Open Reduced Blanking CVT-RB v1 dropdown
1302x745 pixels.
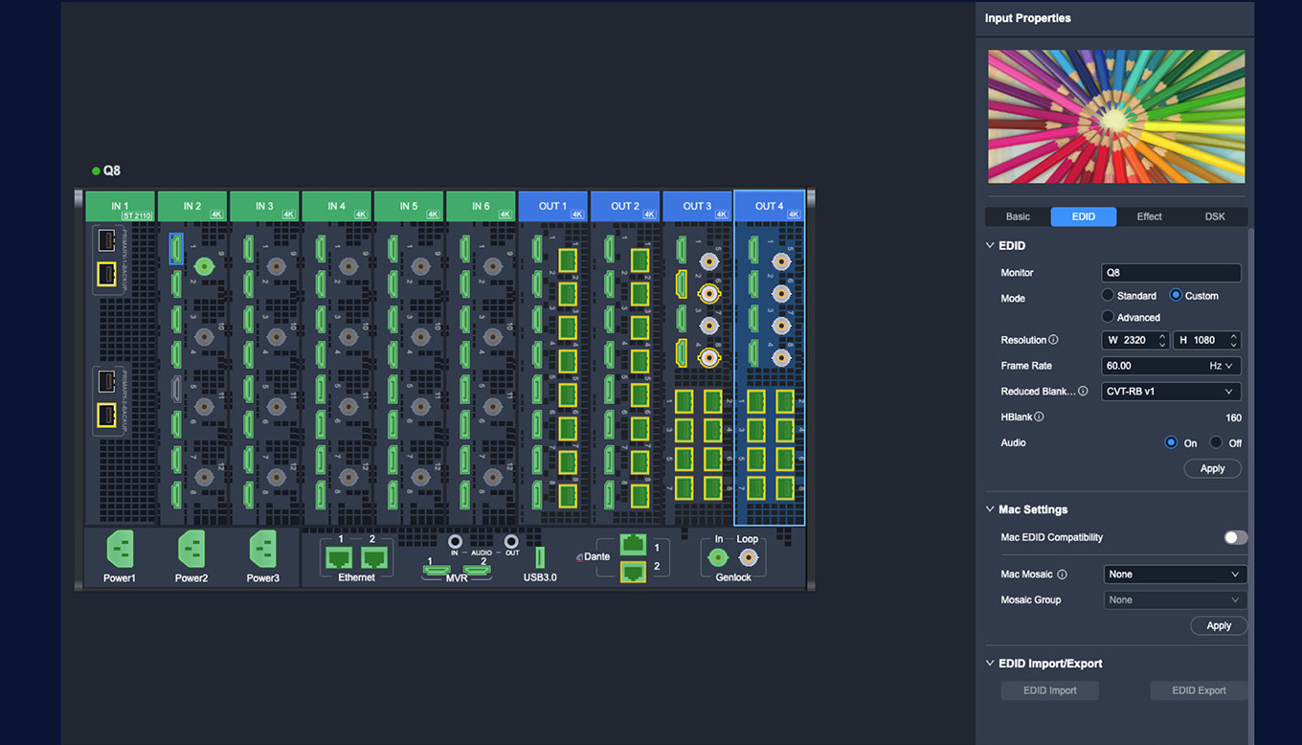tap(1171, 392)
